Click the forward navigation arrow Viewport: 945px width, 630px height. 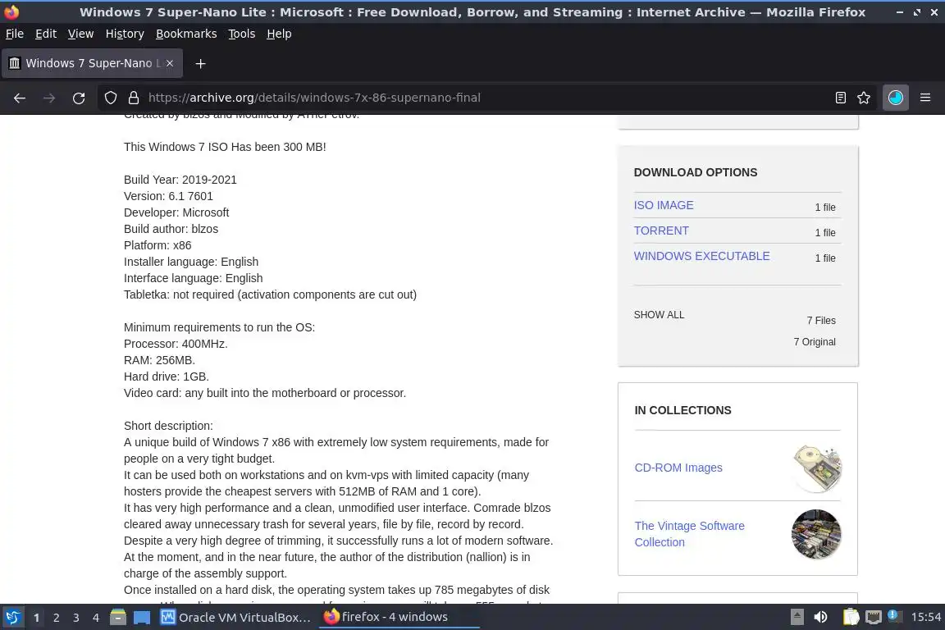[49, 98]
